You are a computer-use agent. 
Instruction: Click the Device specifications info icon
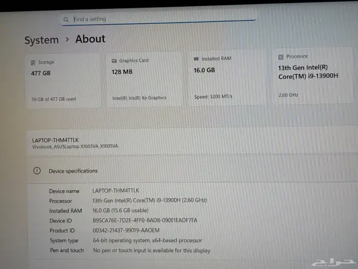(37, 171)
